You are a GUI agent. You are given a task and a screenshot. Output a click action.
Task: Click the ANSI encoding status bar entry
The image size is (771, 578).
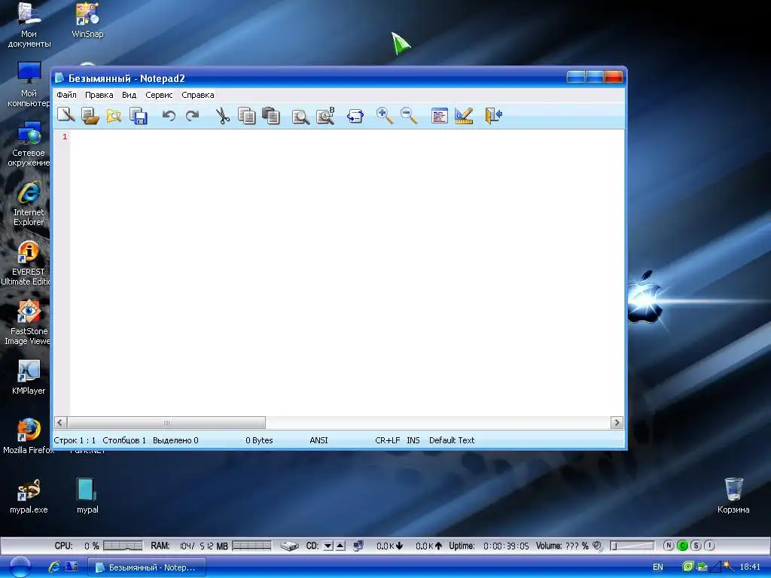pyautogui.click(x=318, y=440)
